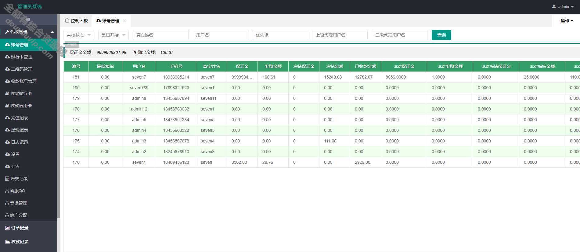
Task: Click the sidebar vertical scrollbar
Action: coord(59,116)
